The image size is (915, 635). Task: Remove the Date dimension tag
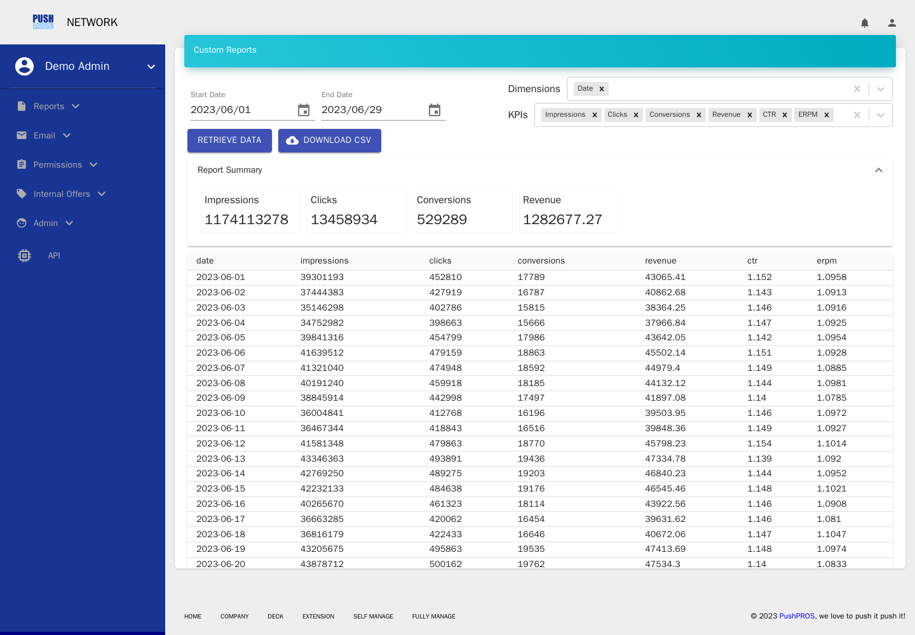(602, 89)
